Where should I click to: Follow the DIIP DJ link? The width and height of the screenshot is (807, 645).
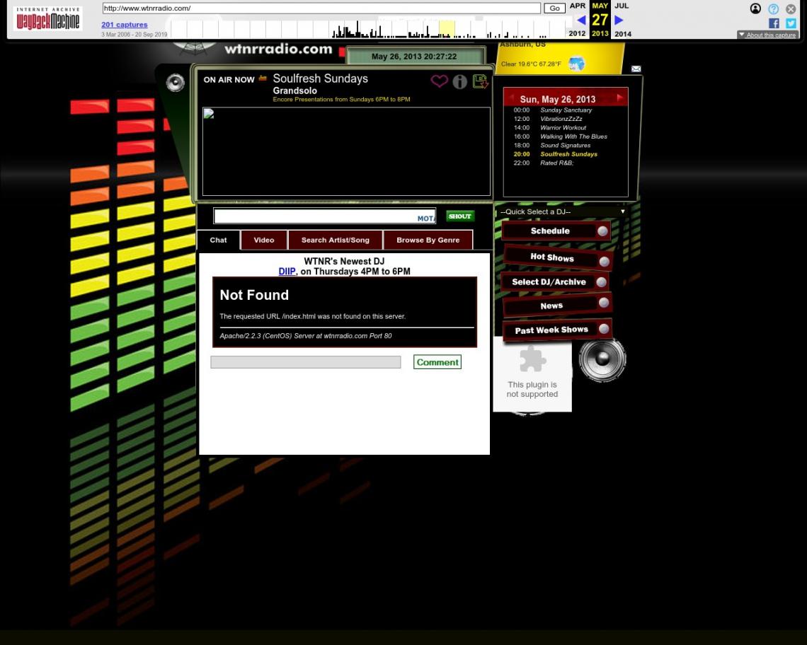pos(287,272)
